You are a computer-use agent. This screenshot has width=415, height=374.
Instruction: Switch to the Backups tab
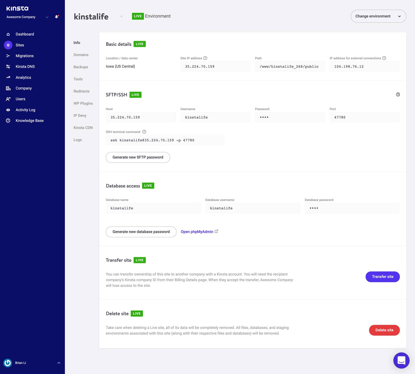pos(81,67)
